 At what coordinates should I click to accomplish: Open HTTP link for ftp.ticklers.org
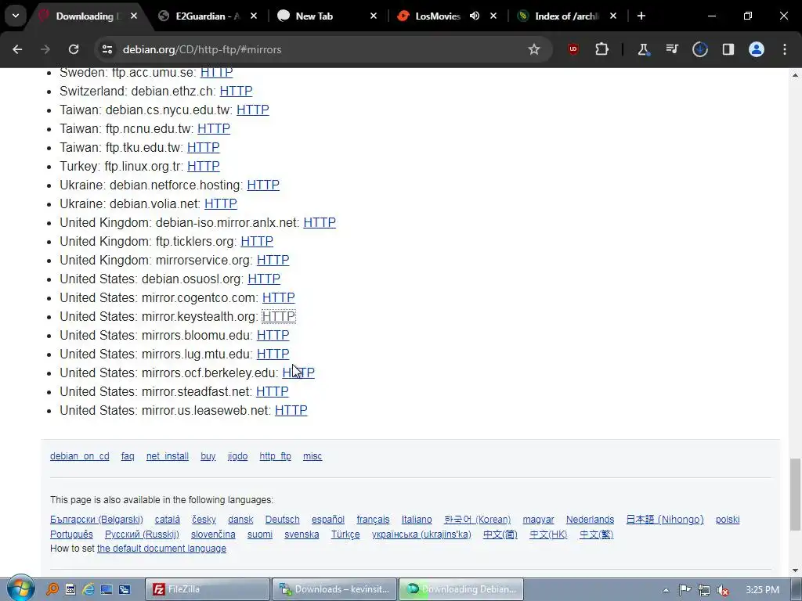tap(257, 241)
